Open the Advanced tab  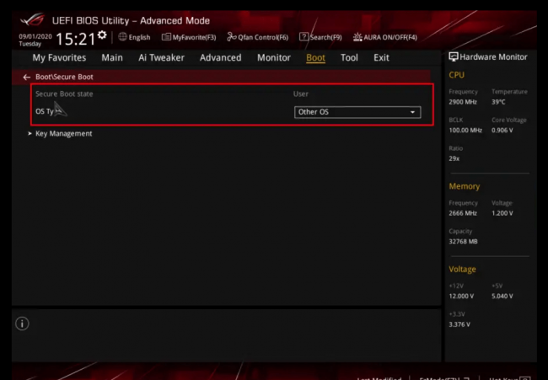pos(221,57)
